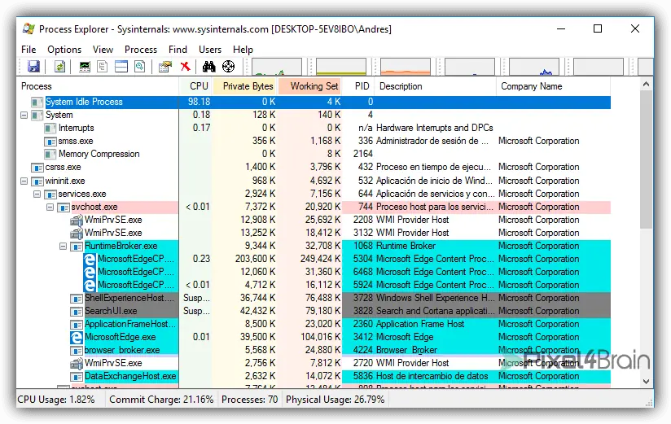The image size is (671, 424).
Task: Click the Process Explorer title bar icon
Action: point(29,28)
